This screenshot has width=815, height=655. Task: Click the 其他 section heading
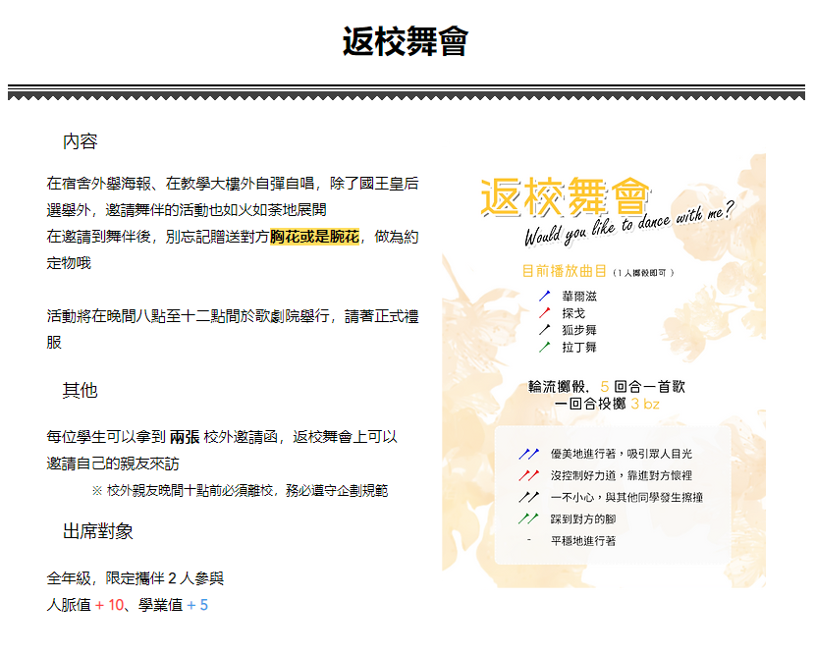(x=81, y=390)
